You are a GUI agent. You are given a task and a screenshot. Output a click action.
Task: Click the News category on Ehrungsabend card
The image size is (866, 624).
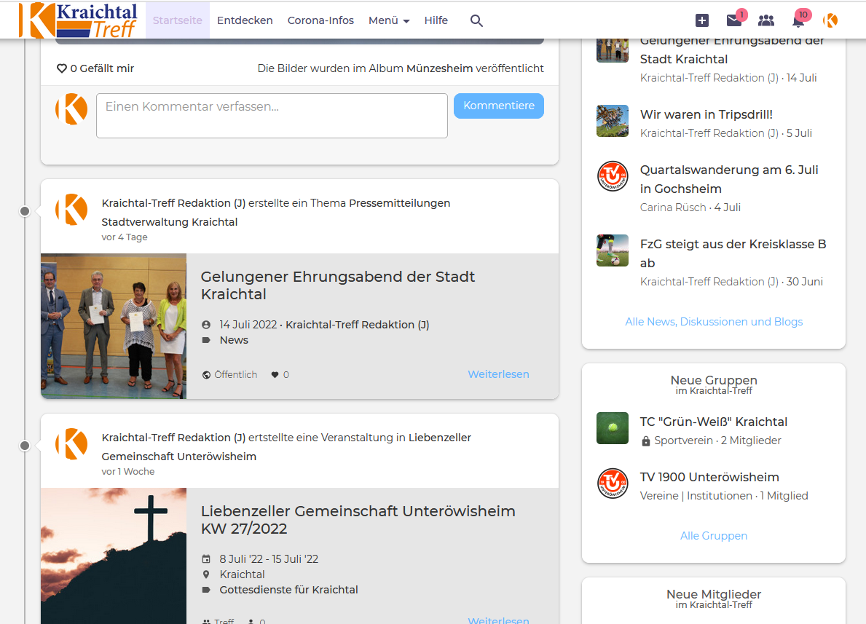[235, 340]
